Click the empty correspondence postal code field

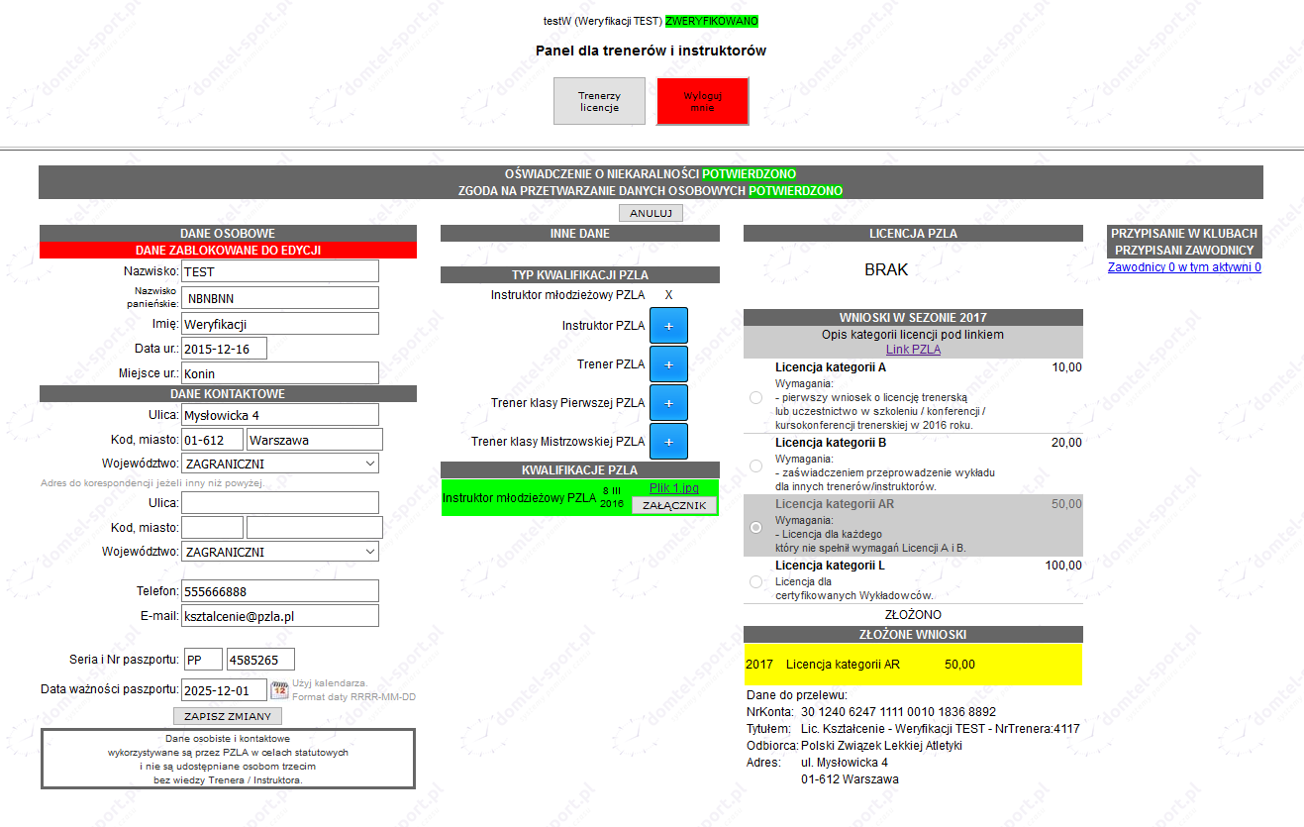[x=212, y=528]
